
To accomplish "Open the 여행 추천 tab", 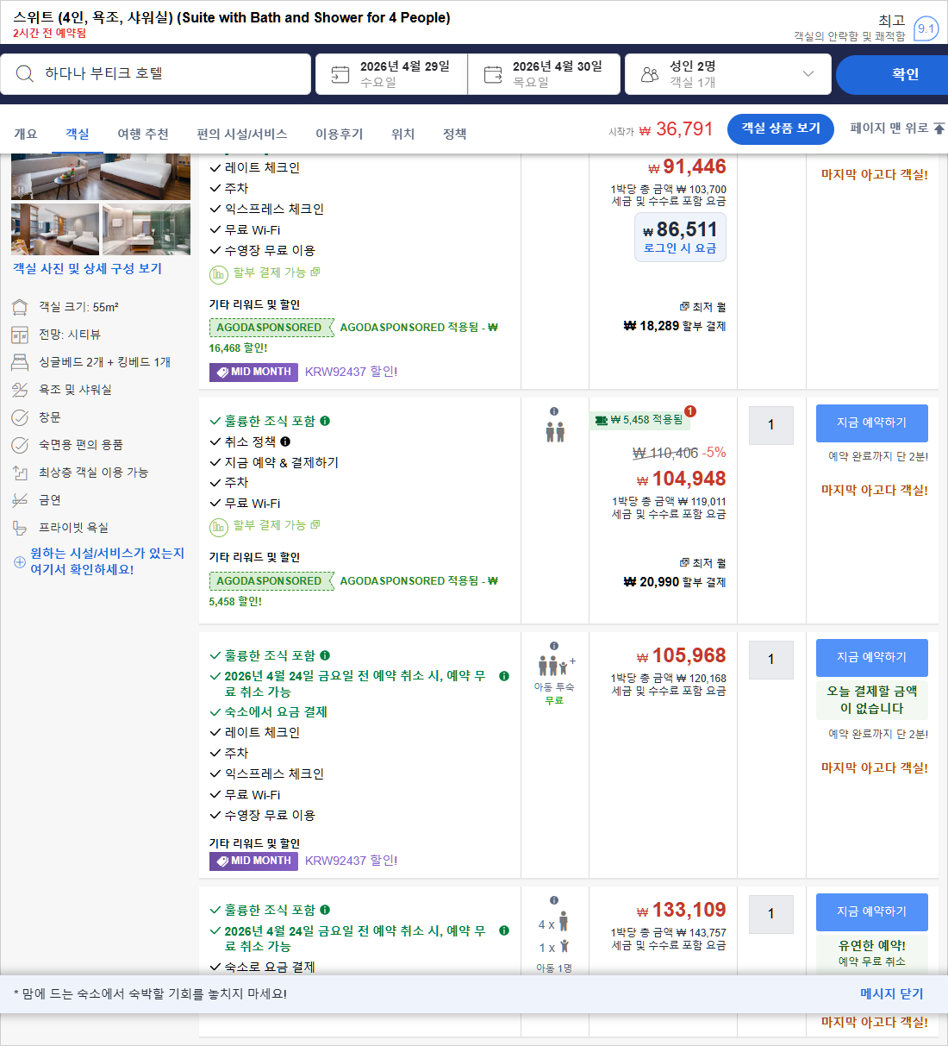I will pyautogui.click(x=143, y=135).
